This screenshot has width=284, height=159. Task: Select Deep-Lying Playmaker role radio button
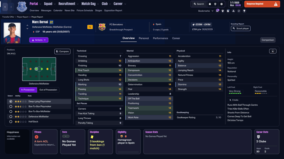click(11, 101)
